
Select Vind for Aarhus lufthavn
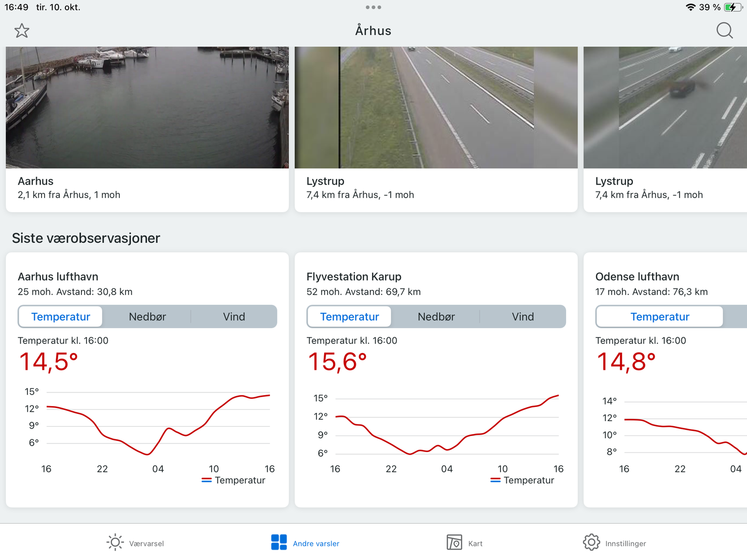coord(234,317)
